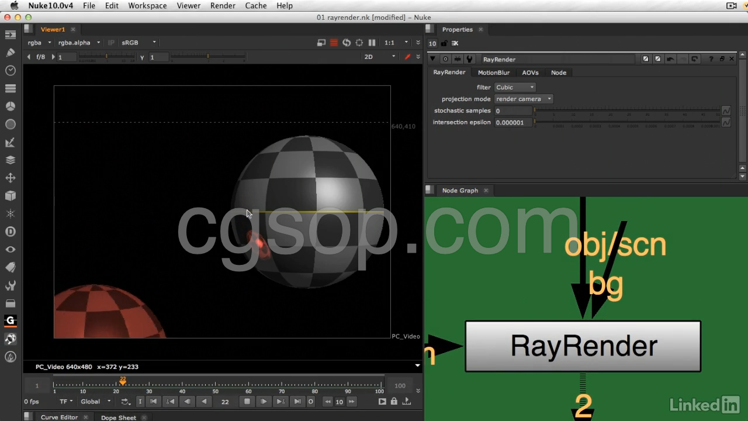
Task: Stop timeline playback
Action: click(247, 402)
